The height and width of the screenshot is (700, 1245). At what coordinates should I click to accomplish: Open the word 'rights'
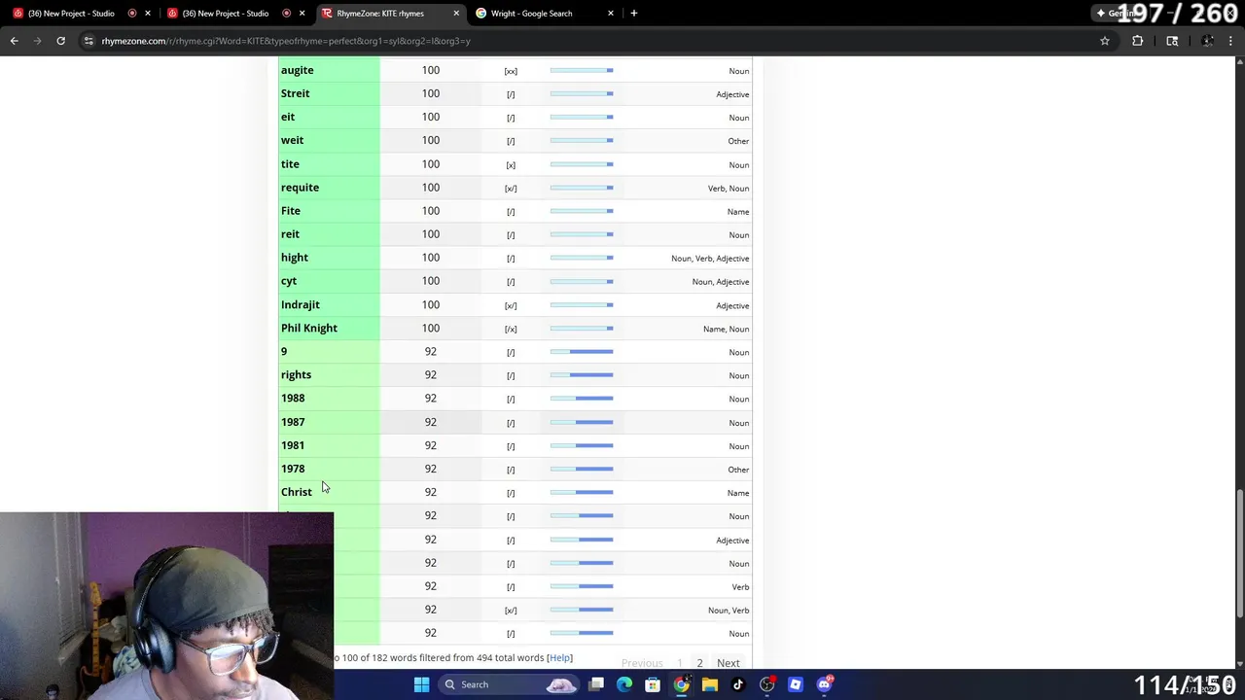pyautogui.click(x=296, y=374)
